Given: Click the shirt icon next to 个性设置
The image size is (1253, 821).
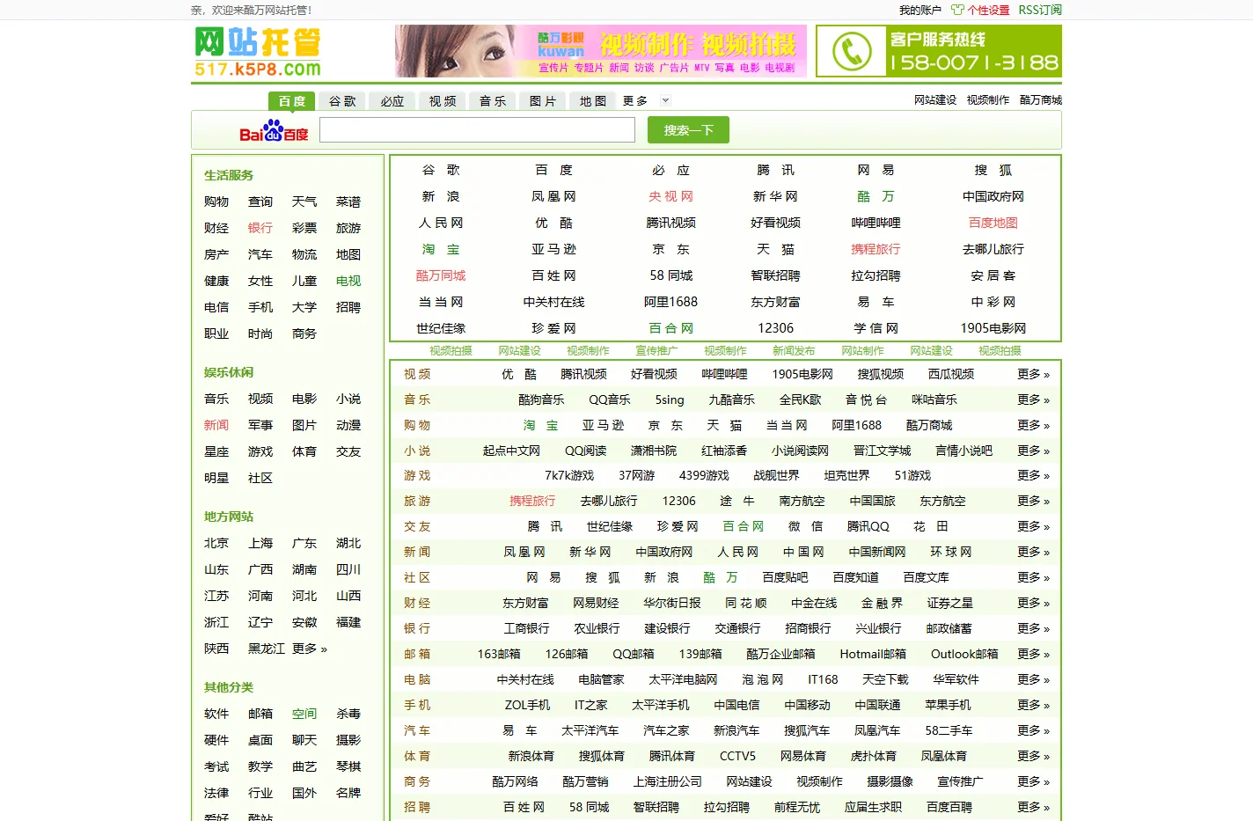Looking at the screenshot, I should pyautogui.click(x=957, y=11).
